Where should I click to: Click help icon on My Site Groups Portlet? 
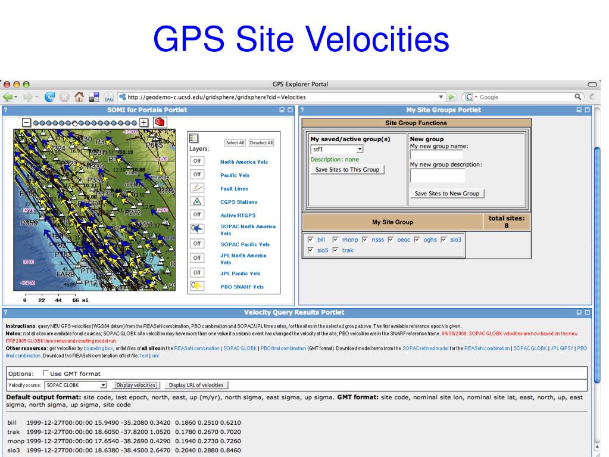pyautogui.click(x=302, y=110)
